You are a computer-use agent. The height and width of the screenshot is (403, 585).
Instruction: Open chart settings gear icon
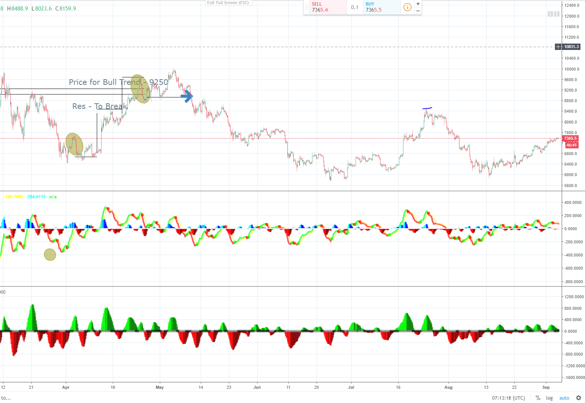(x=578, y=398)
